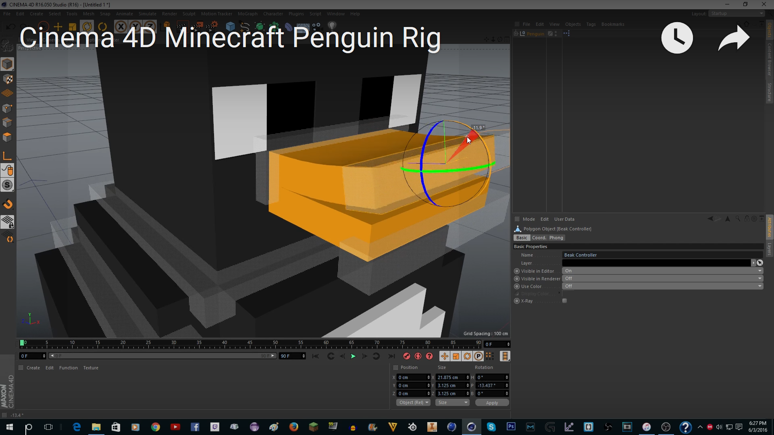This screenshot has width=774, height=435.
Task: Step to next frame button
Action: point(364,356)
